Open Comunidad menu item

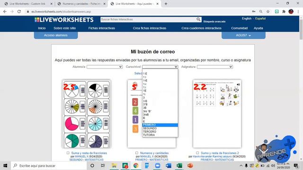[x=239, y=28]
